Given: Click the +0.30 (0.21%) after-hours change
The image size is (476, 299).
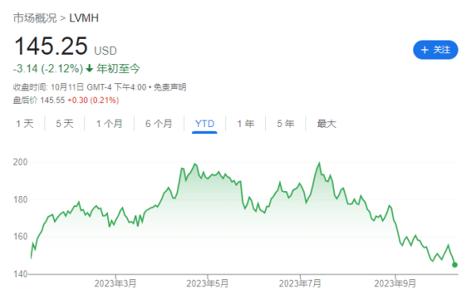Looking at the screenshot, I should [93, 100].
